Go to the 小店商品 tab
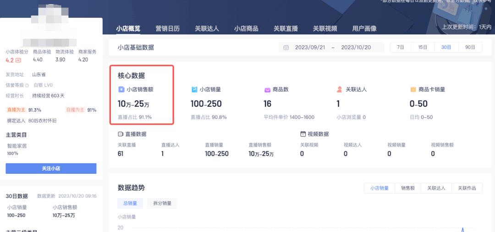This screenshot has height=232, width=495. pos(246,29)
